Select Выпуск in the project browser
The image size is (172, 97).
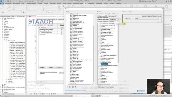[6, 26]
